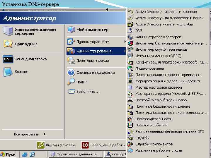Image resolution: width=211 pixels, height=158 pixels.
Task: Click the Службы компонентов icon
Action: (x=130, y=144)
